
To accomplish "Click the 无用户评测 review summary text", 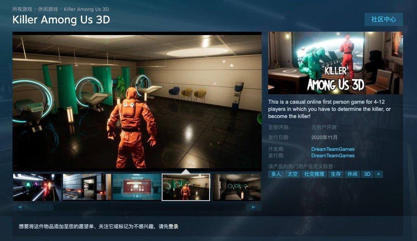I will pyautogui.click(x=324, y=128).
